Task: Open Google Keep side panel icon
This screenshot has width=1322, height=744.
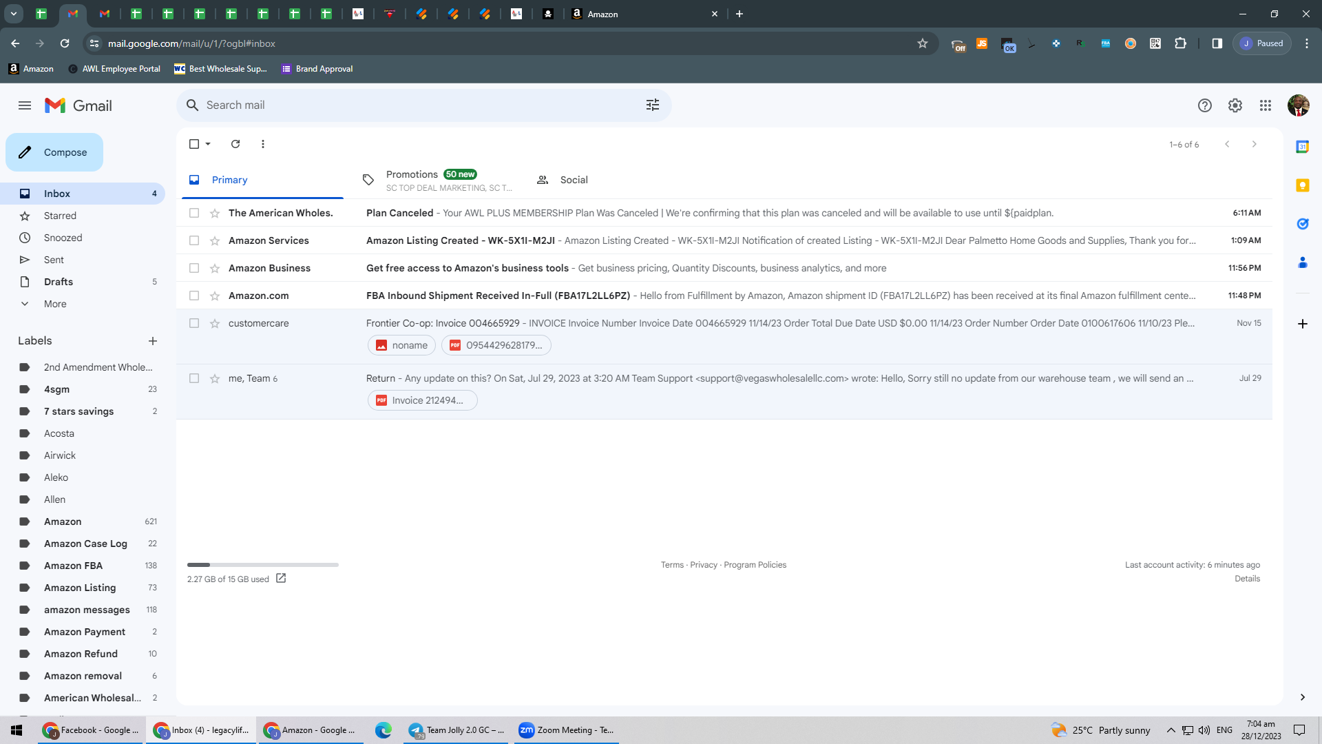Action: (1302, 185)
